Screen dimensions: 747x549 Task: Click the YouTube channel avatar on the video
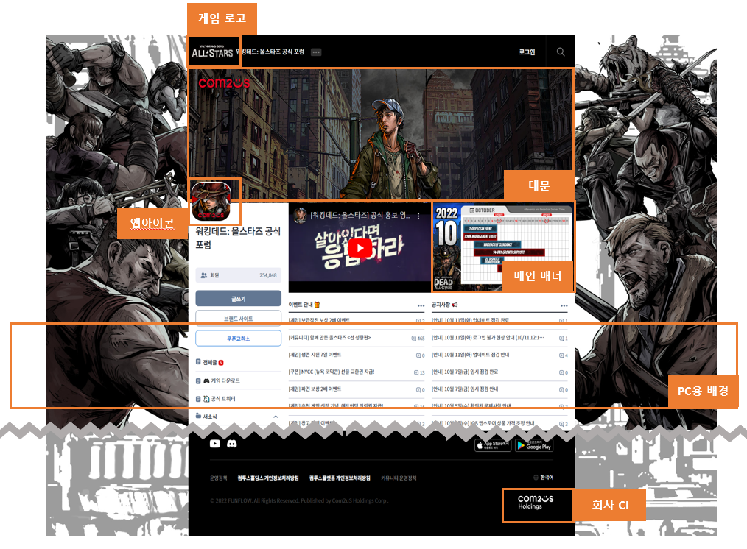[x=300, y=215]
